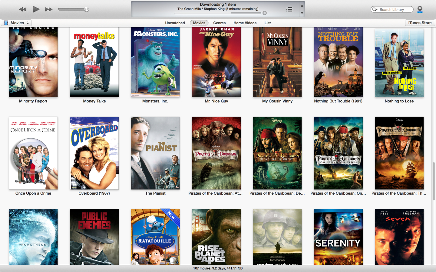Select Pirates: On Stranger Tides poster
The image size is (436, 272).
[338, 153]
